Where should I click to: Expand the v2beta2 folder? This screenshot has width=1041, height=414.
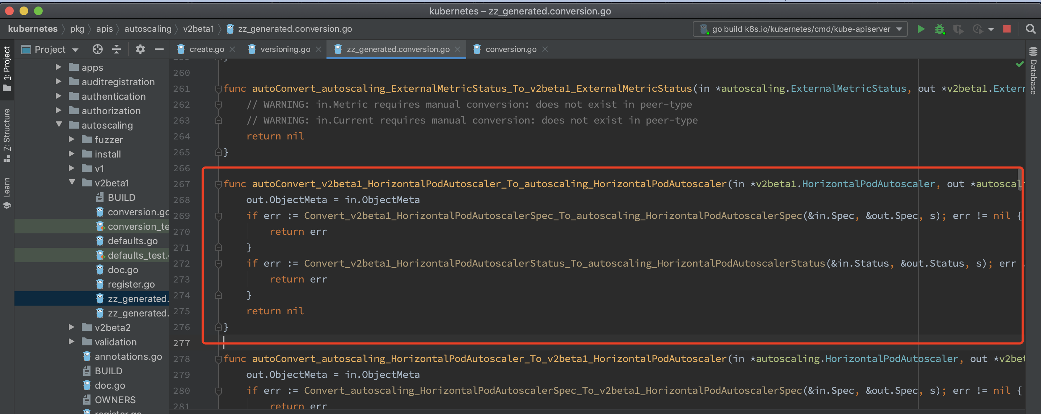72,327
